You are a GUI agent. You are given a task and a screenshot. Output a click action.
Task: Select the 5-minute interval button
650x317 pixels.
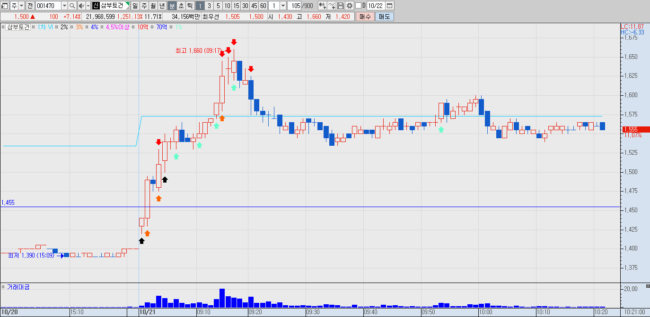click(x=218, y=6)
